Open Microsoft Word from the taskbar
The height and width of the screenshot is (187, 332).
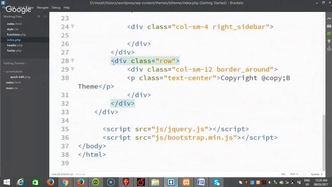pyautogui.click(x=201, y=182)
